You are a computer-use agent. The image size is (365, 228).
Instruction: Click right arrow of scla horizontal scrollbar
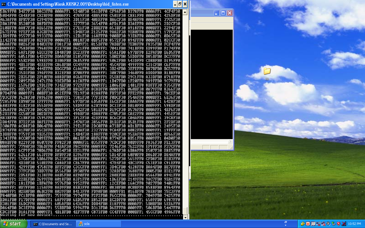coord(230,142)
